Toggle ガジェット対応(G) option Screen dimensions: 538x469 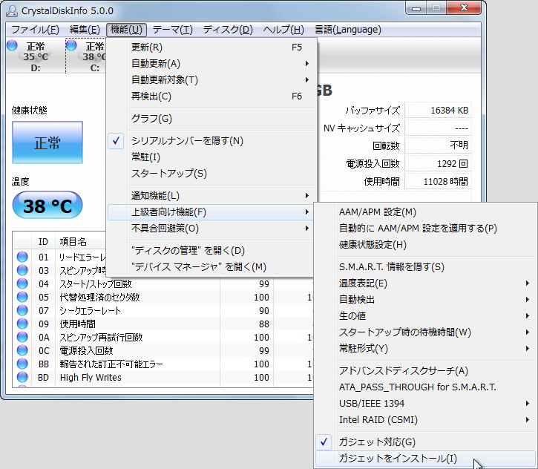click(425, 442)
